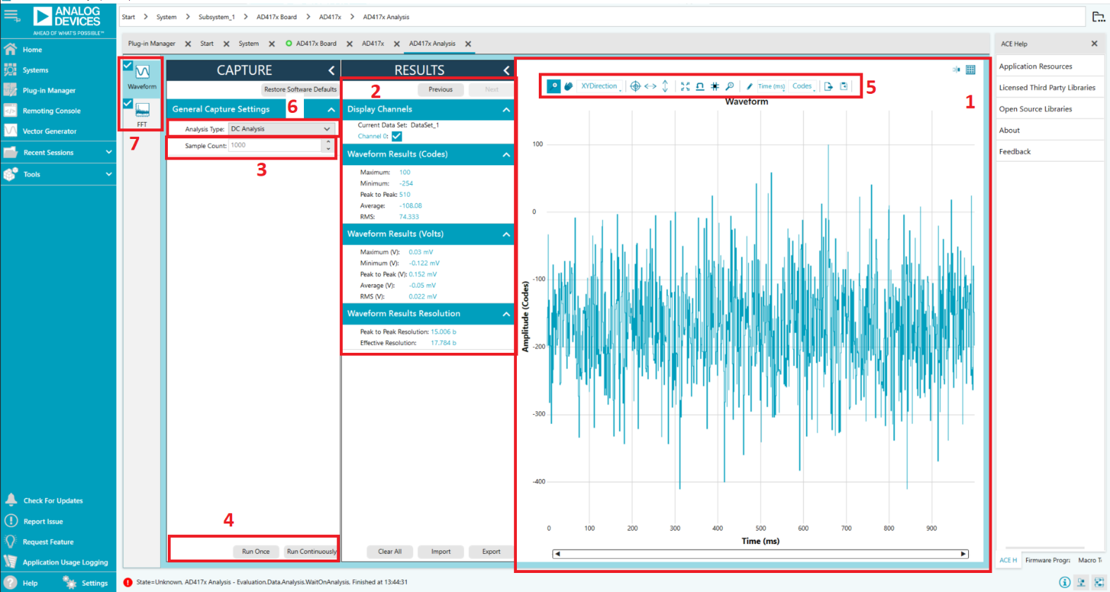Viewport: 1110px width, 592px height.
Task: Click the diagram icon in status bar corner
Action: (1099, 582)
